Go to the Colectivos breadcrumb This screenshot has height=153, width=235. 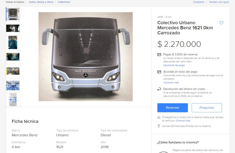click(x=64, y=2)
